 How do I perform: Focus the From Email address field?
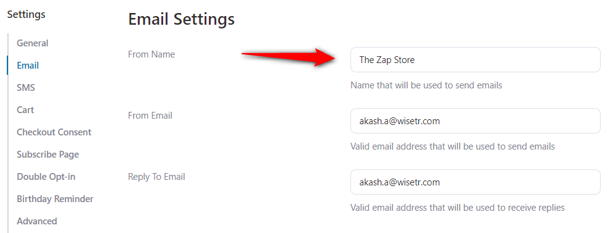coord(475,121)
